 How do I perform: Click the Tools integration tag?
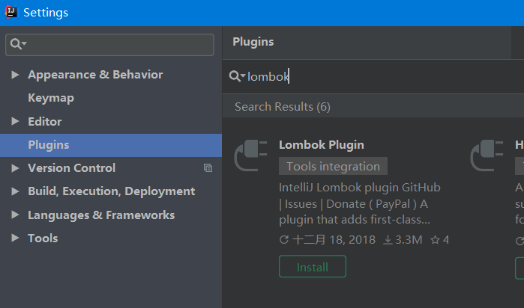coord(333,167)
